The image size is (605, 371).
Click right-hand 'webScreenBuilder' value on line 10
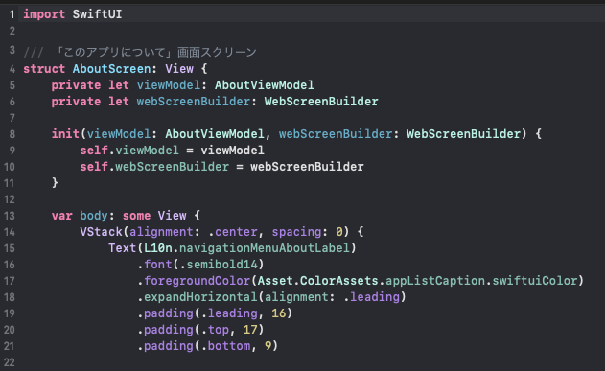307,167
